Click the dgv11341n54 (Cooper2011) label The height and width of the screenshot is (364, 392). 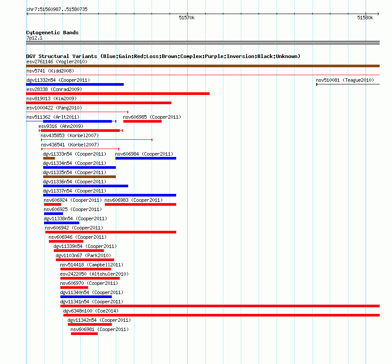[92, 302]
